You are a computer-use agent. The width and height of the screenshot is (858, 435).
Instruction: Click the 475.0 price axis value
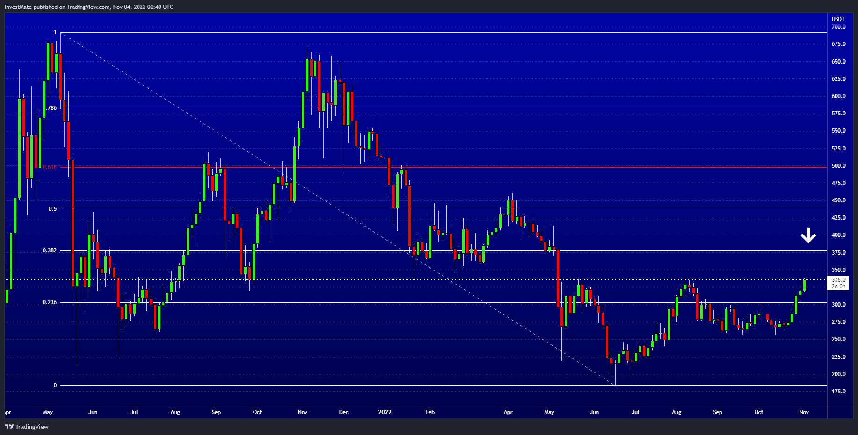[x=838, y=183]
